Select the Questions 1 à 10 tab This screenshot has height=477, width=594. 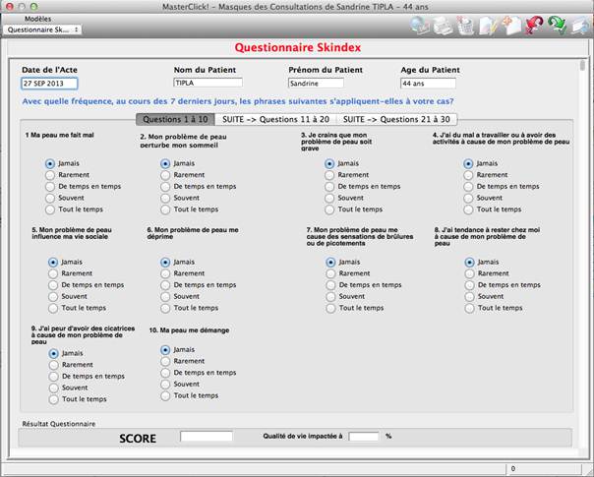175,119
